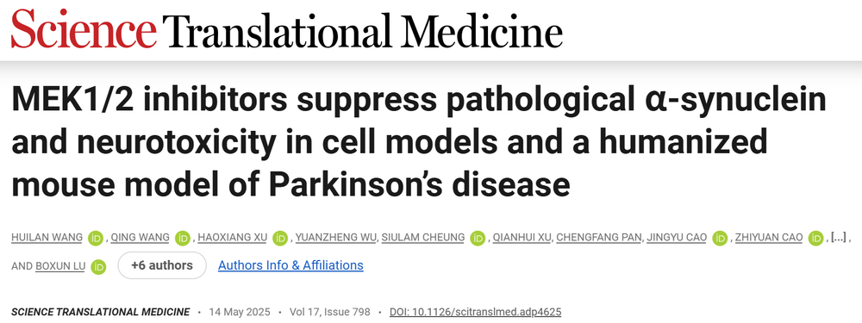Expand the +6 authors list
The width and height of the screenshot is (862, 323).
pos(162,266)
